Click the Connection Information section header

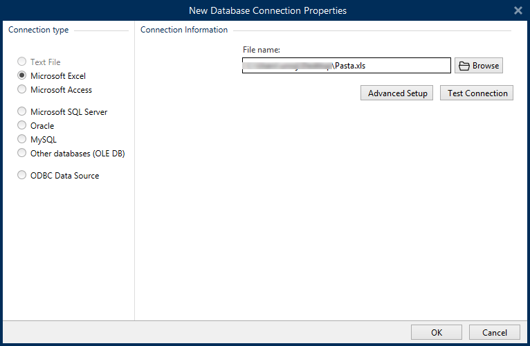click(184, 30)
